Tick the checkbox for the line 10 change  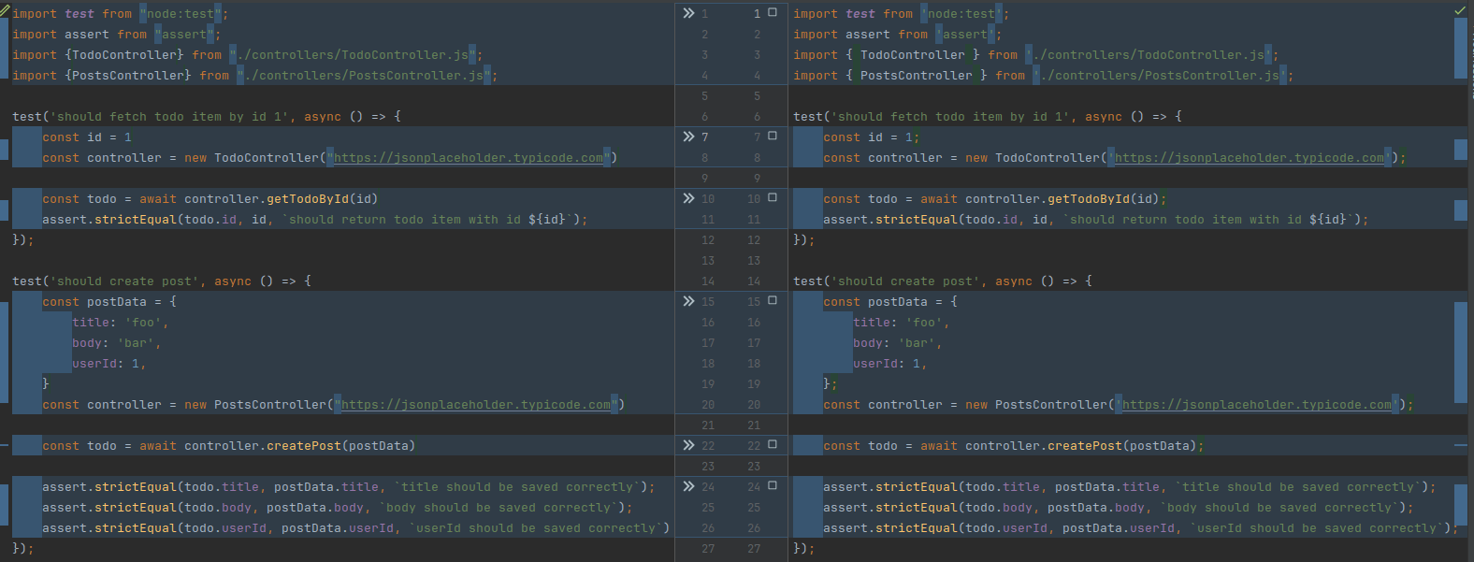(773, 198)
